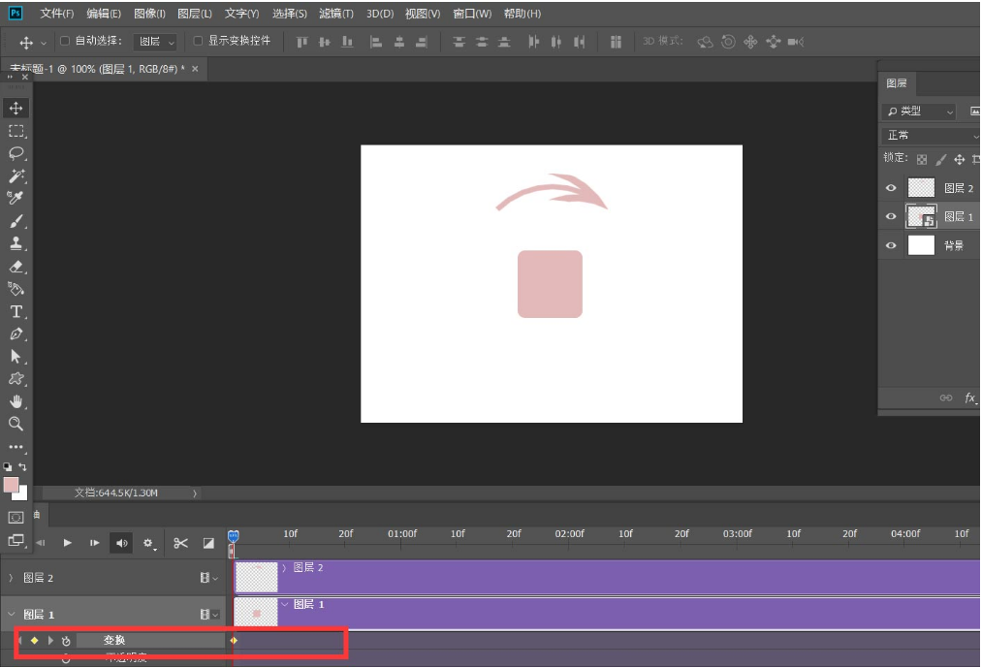Hide 图层 2 using its eye icon
The width and height of the screenshot is (982, 668).
(x=891, y=188)
